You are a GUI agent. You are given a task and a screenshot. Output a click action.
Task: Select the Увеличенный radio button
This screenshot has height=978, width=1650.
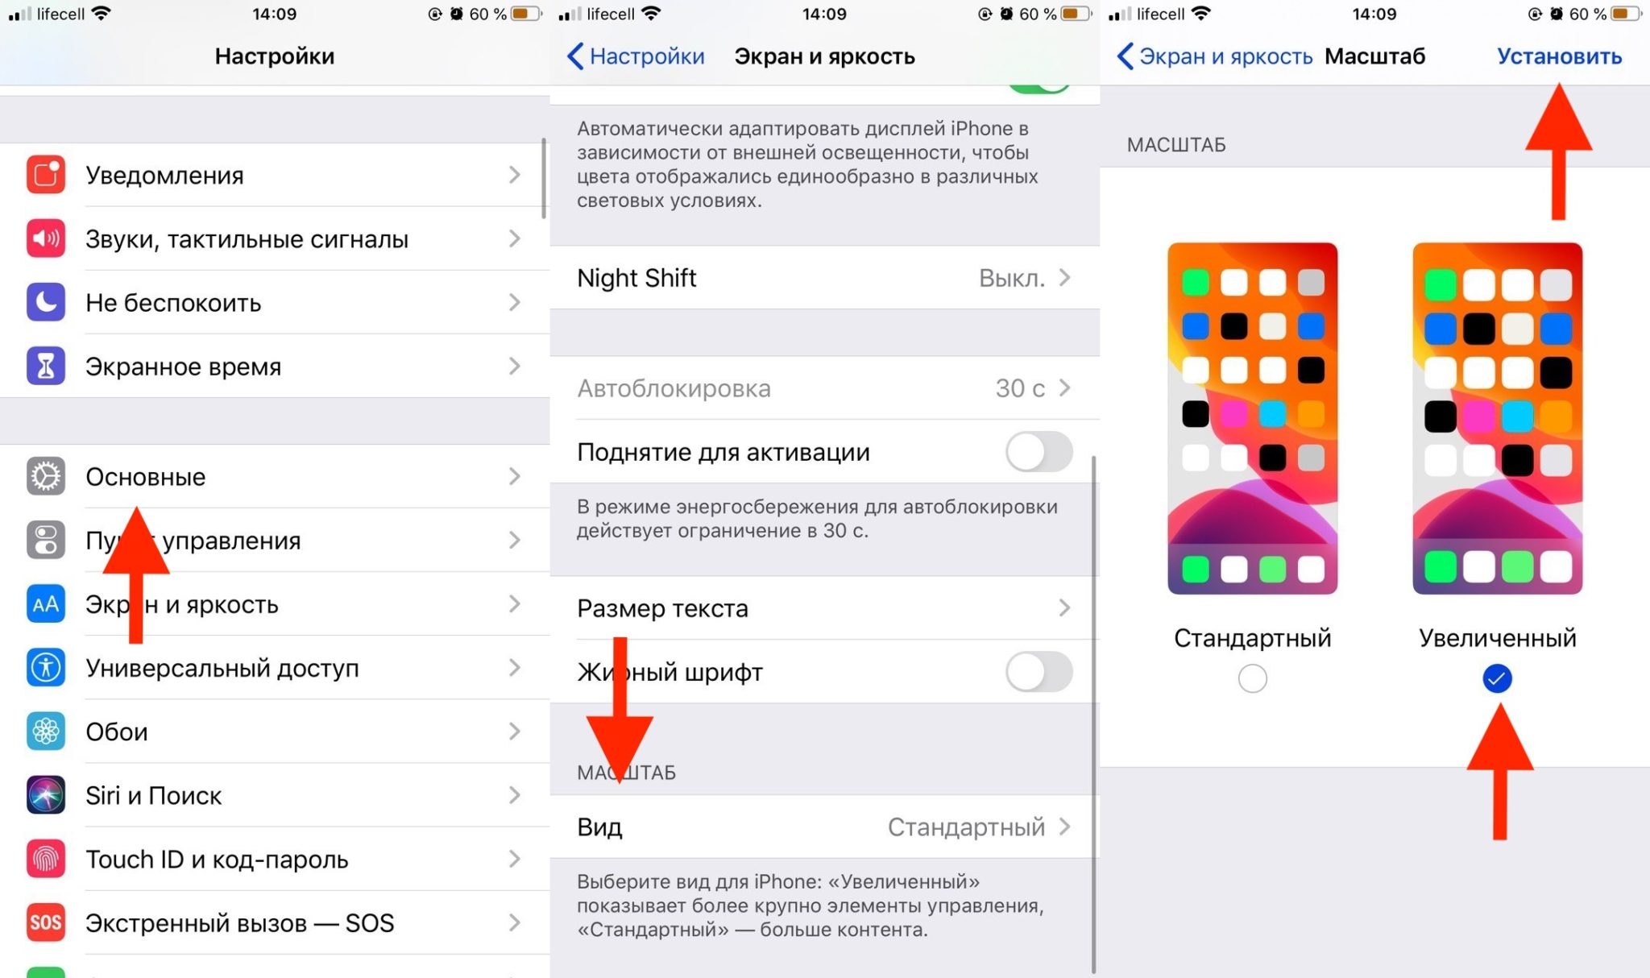click(1498, 678)
